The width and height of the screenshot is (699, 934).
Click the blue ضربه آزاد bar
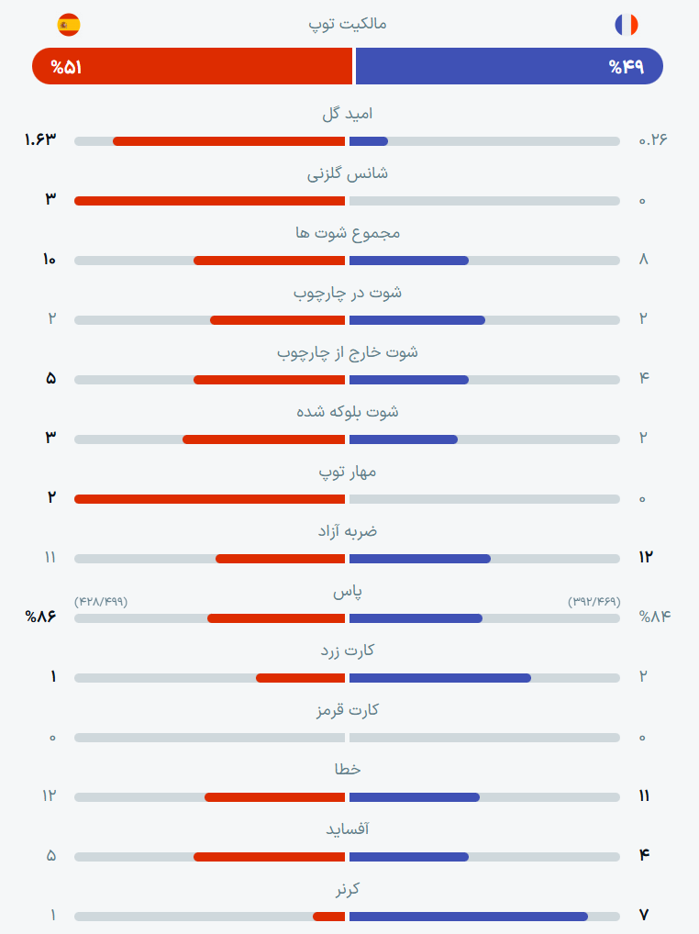[x=420, y=558]
